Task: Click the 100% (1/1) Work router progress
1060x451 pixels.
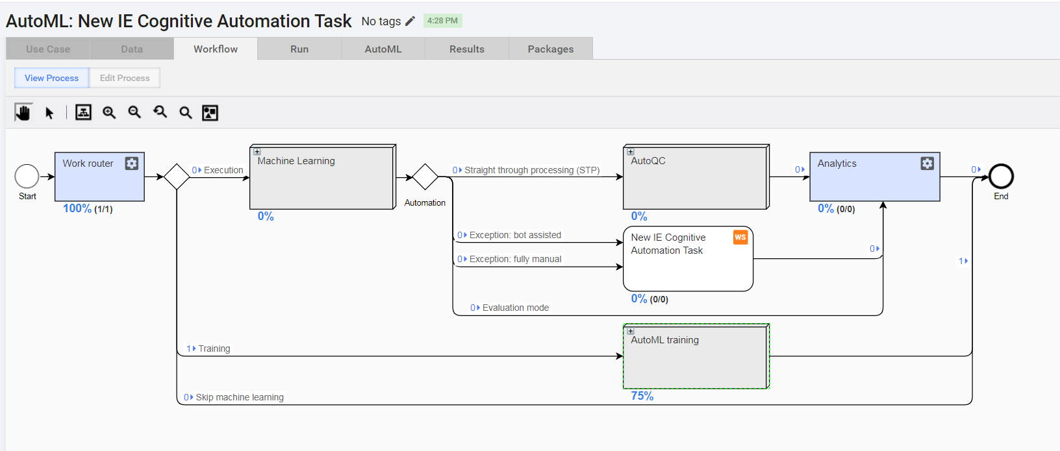Action: (x=88, y=208)
